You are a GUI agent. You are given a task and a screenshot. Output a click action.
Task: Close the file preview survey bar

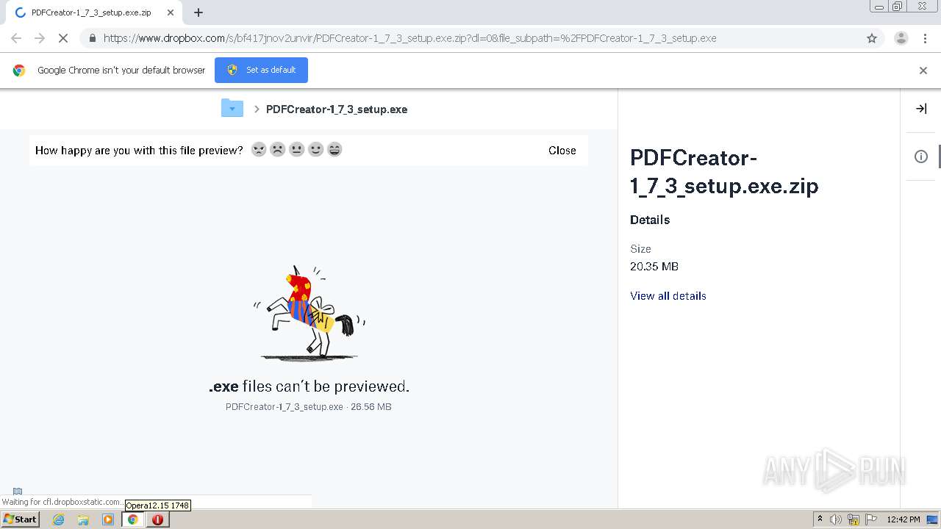[562, 150]
